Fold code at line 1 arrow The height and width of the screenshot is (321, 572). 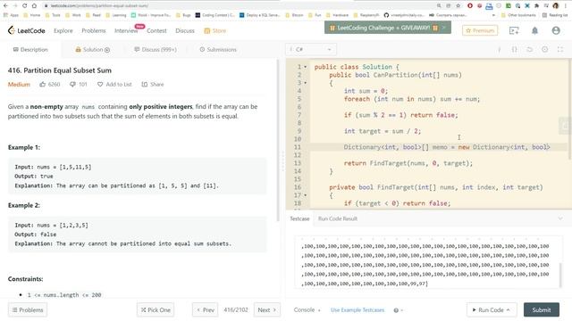click(306, 67)
